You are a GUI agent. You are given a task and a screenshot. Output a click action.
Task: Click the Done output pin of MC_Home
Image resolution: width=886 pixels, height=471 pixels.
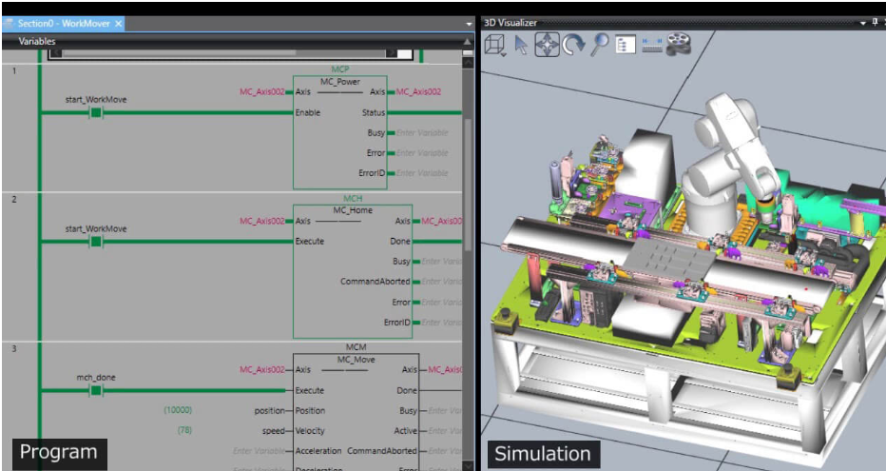point(400,241)
